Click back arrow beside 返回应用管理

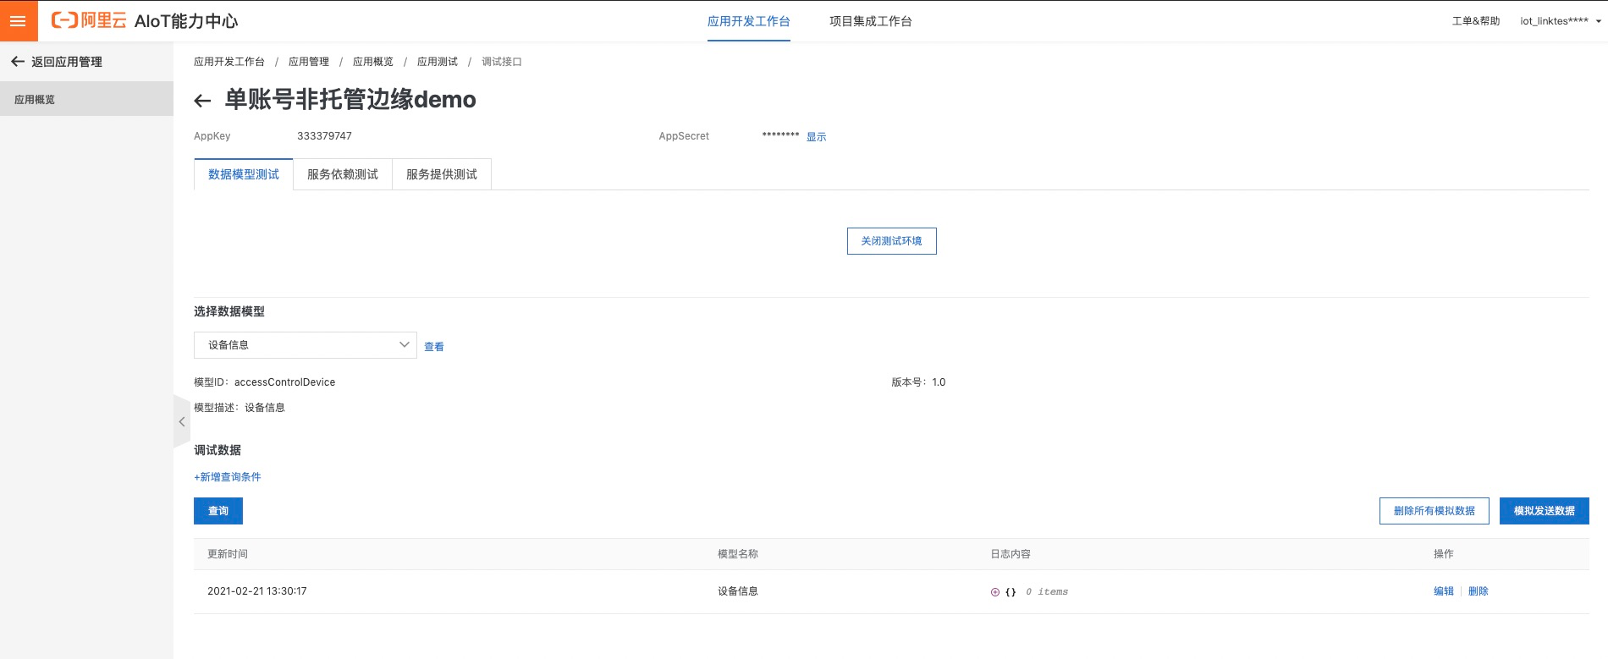click(17, 62)
